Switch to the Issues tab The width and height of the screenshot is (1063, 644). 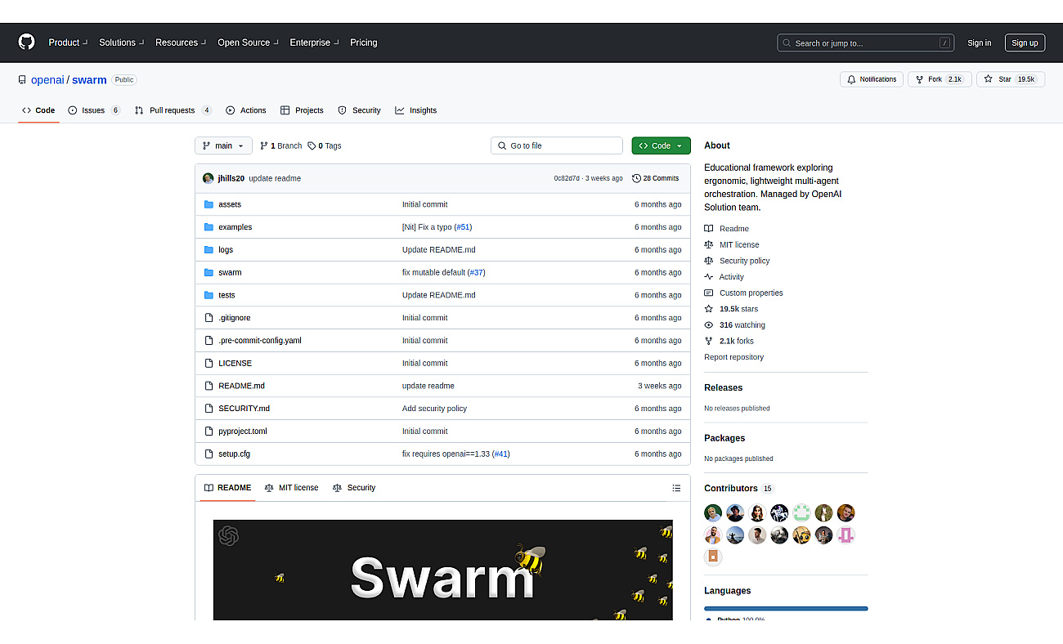pyautogui.click(x=94, y=110)
